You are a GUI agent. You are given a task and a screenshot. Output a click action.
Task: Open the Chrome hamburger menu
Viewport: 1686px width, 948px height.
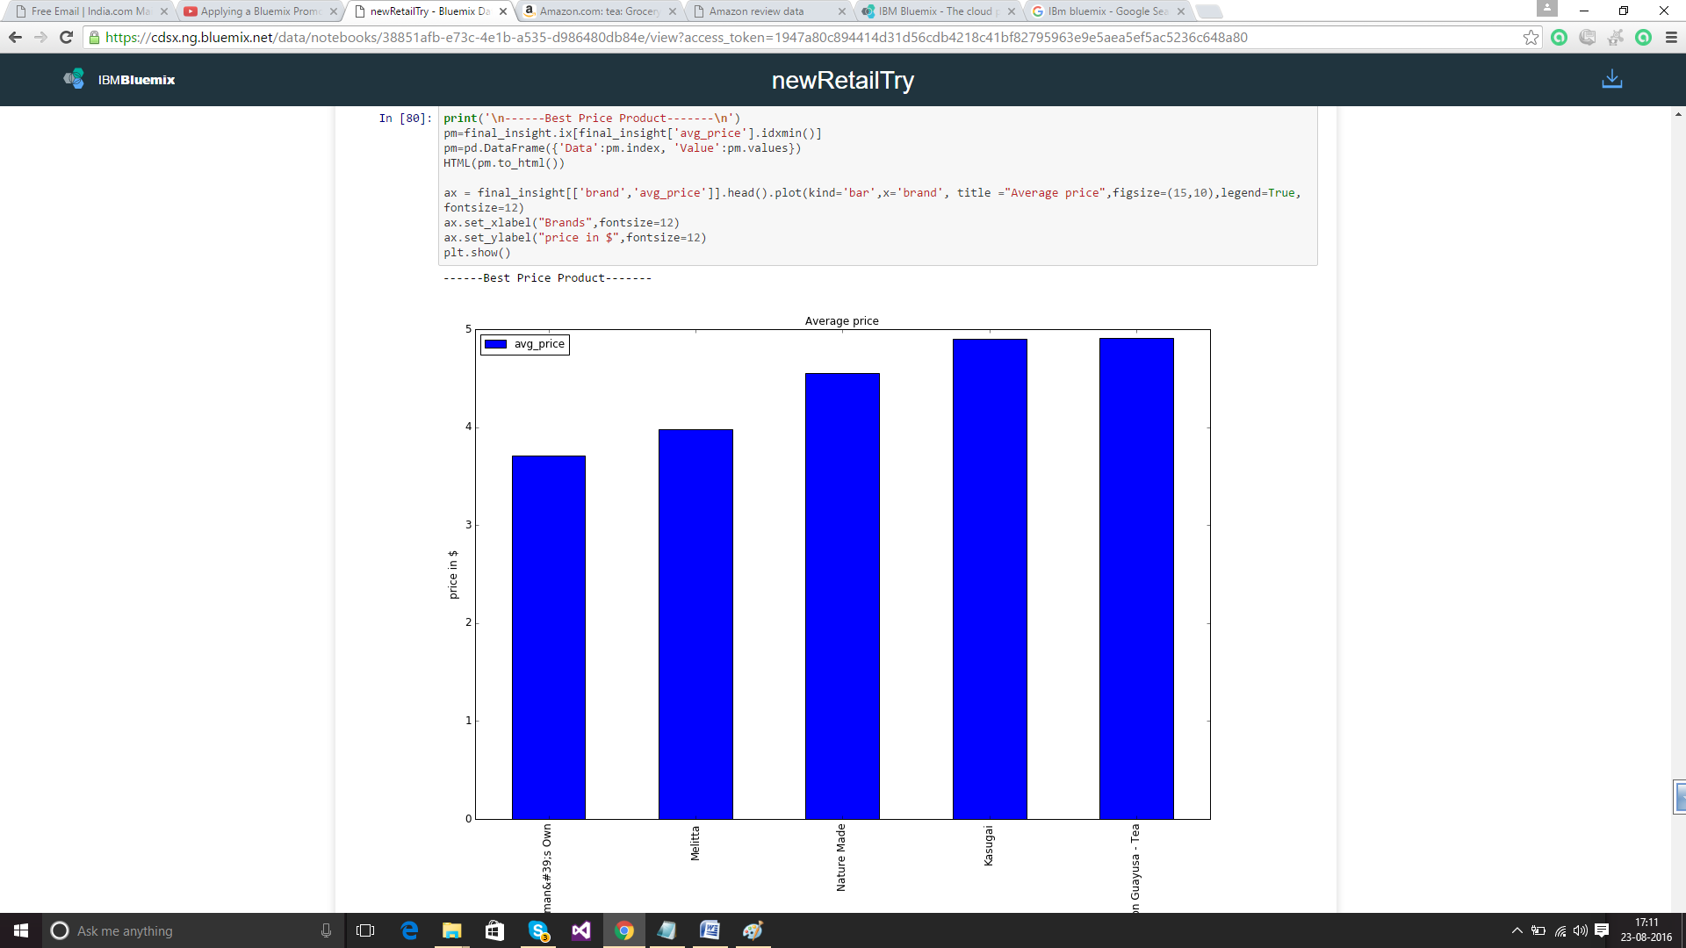(x=1671, y=37)
